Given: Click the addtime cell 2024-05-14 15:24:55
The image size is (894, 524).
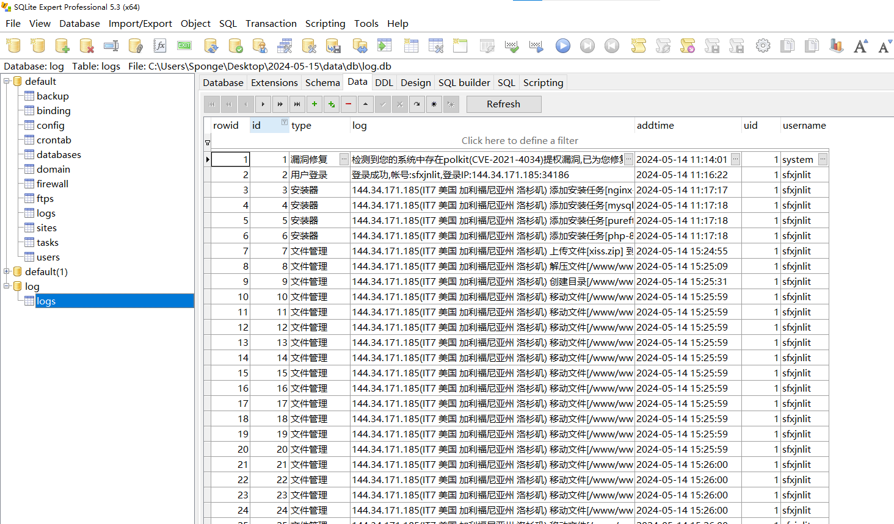Looking at the screenshot, I should (x=688, y=251).
